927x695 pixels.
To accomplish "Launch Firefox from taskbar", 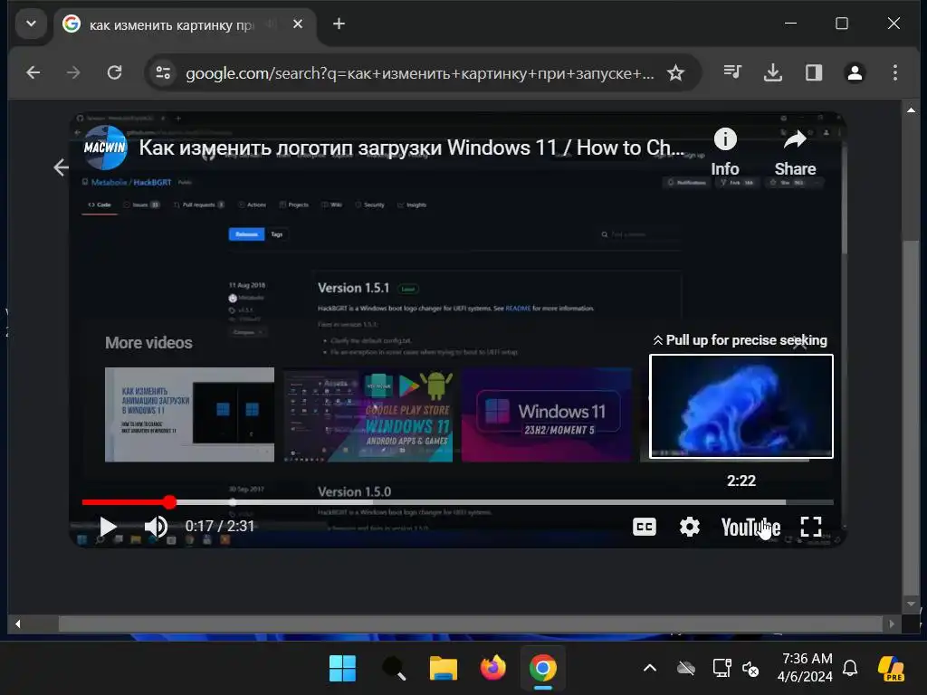I will [493, 669].
